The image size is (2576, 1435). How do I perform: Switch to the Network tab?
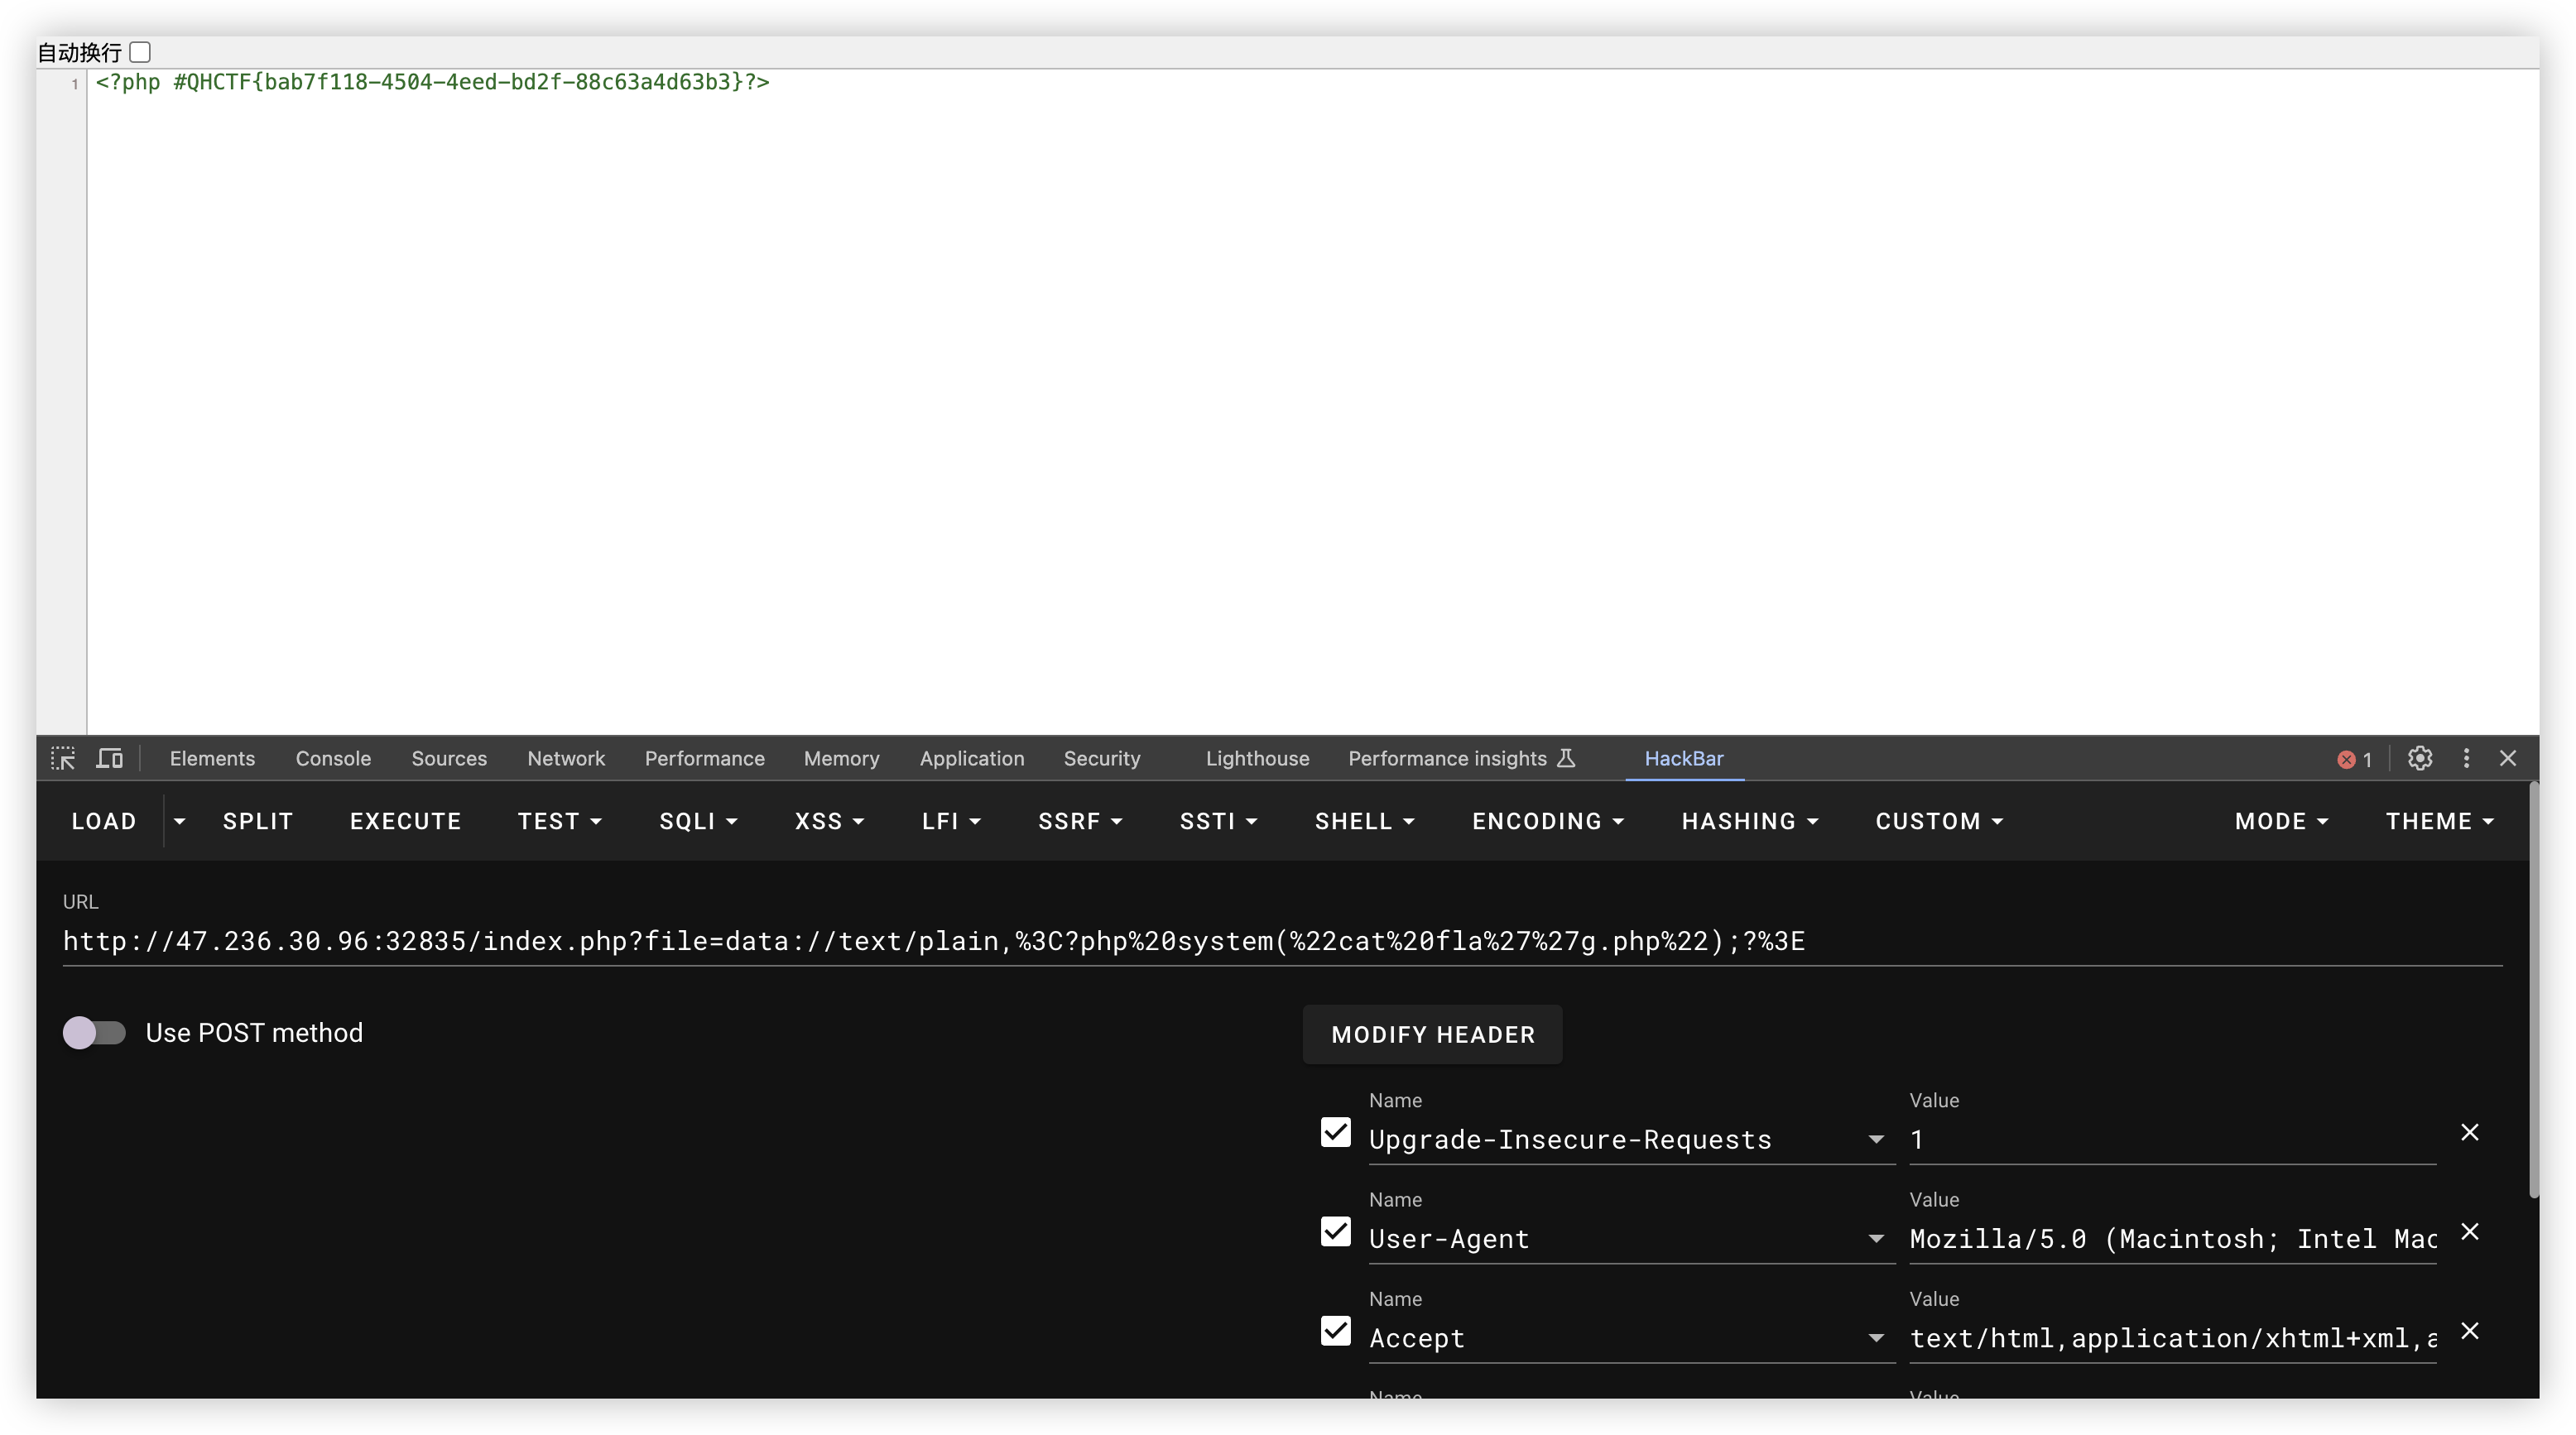click(x=566, y=758)
